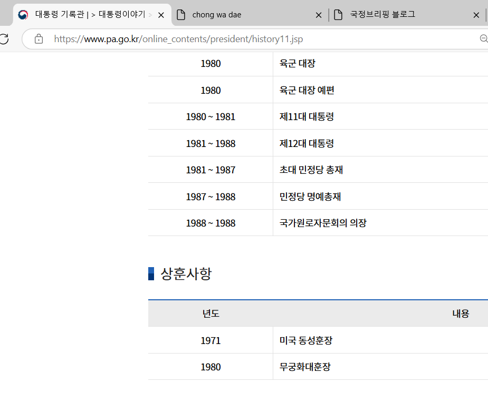Close the chong wa dae tab

[x=319, y=15]
